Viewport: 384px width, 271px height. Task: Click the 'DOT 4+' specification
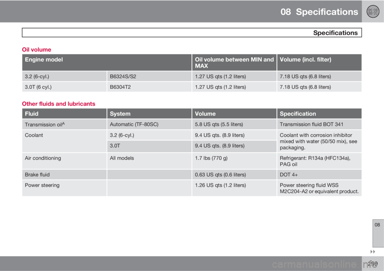(x=319, y=175)
